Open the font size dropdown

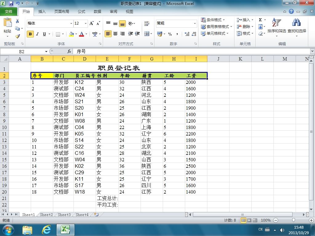coord(86,23)
